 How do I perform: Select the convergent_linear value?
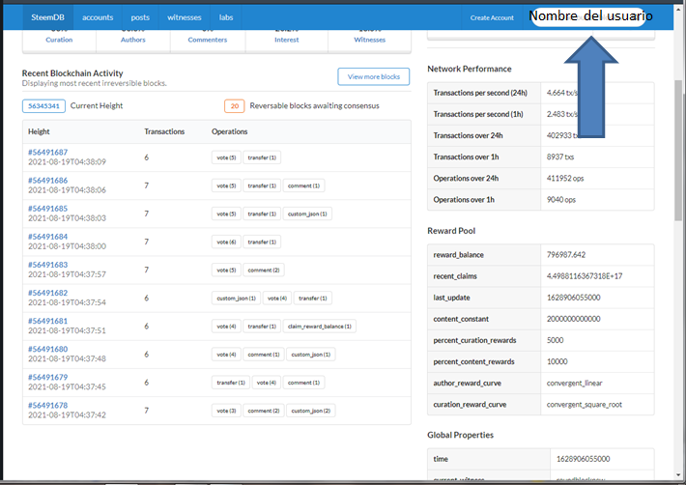(575, 384)
